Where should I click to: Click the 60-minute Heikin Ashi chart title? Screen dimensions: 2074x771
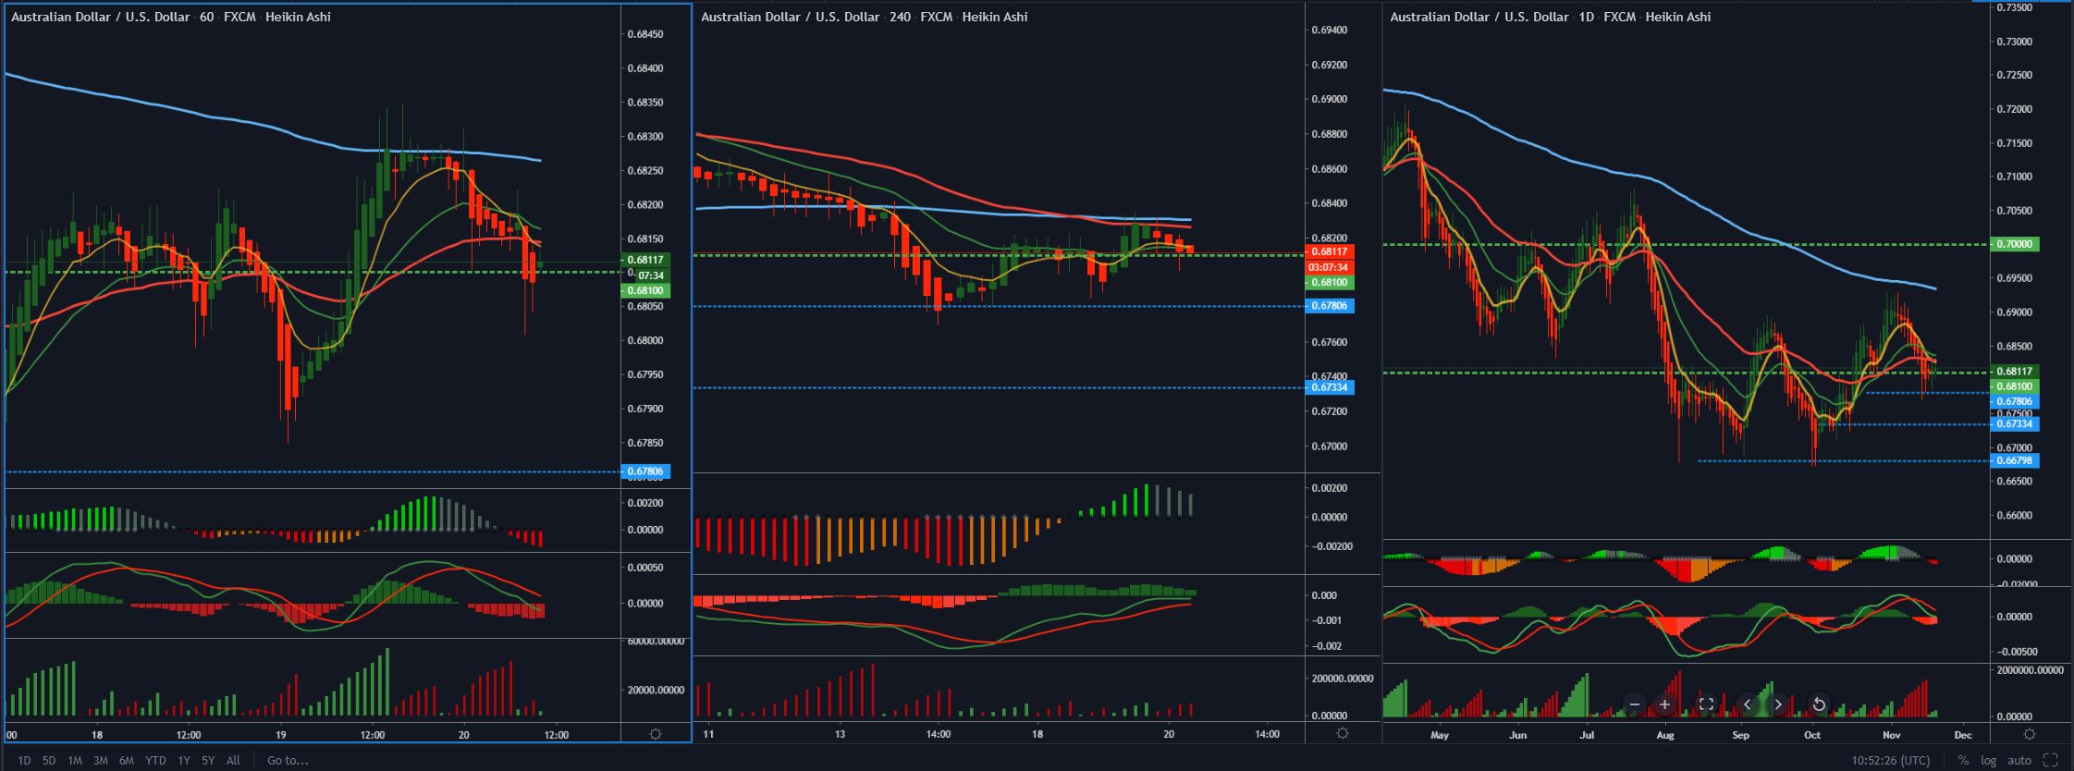pos(171,17)
